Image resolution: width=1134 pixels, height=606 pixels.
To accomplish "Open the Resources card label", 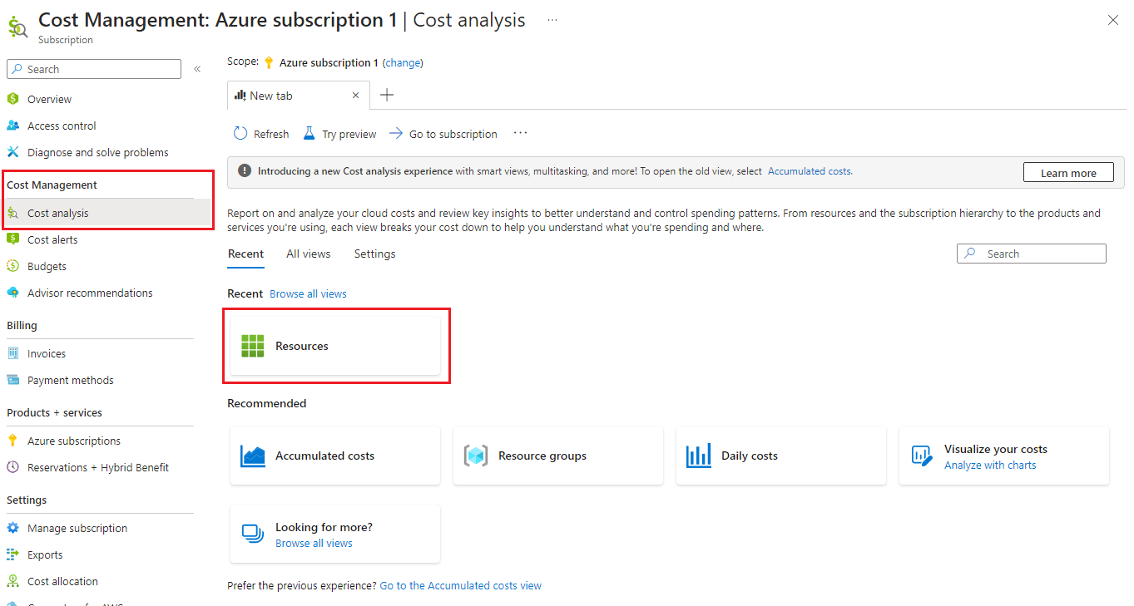I will tap(302, 346).
